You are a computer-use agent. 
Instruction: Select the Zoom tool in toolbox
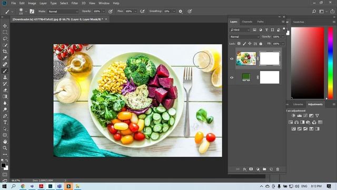coord(5,148)
